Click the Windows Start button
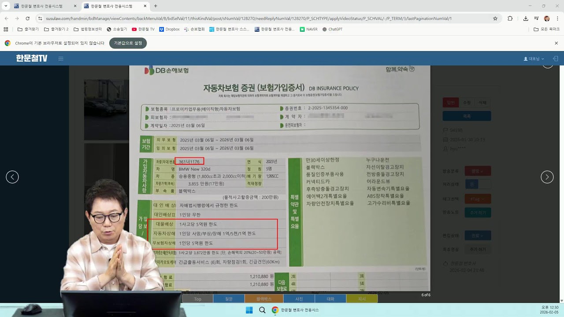The image size is (564, 317). tap(249, 310)
